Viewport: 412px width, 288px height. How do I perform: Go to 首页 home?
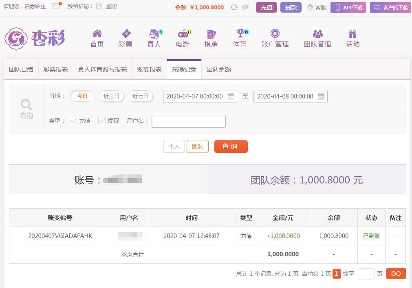(x=97, y=39)
